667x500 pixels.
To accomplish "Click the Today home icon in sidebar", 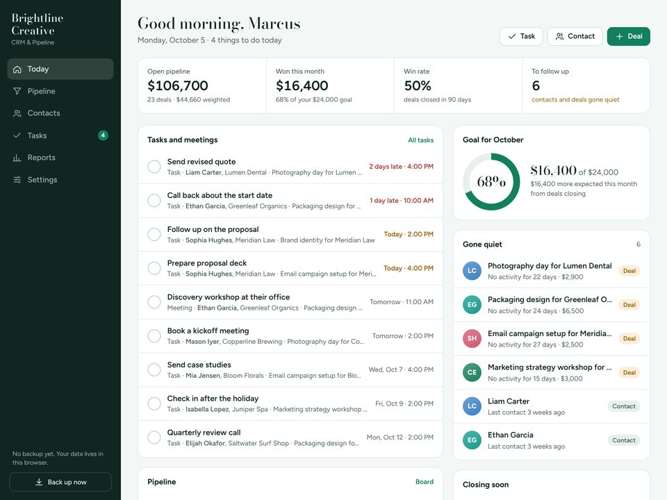I will [17, 69].
